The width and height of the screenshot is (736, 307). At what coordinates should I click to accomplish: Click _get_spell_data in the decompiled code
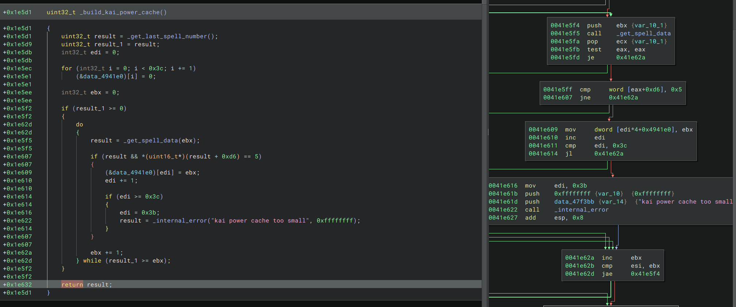(x=152, y=141)
